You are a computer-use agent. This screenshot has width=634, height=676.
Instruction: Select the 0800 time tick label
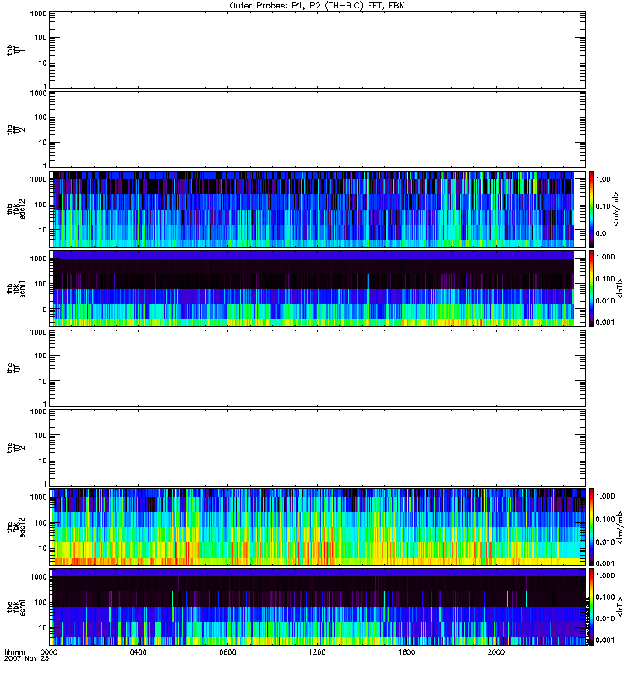coord(227,653)
